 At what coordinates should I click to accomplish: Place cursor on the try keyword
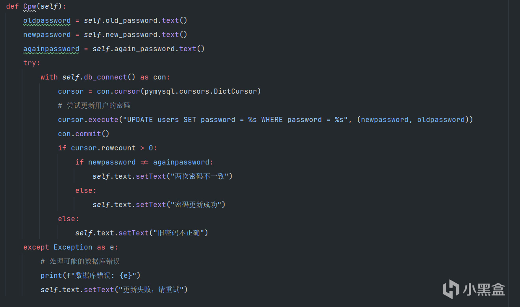pyautogui.click(x=31, y=63)
